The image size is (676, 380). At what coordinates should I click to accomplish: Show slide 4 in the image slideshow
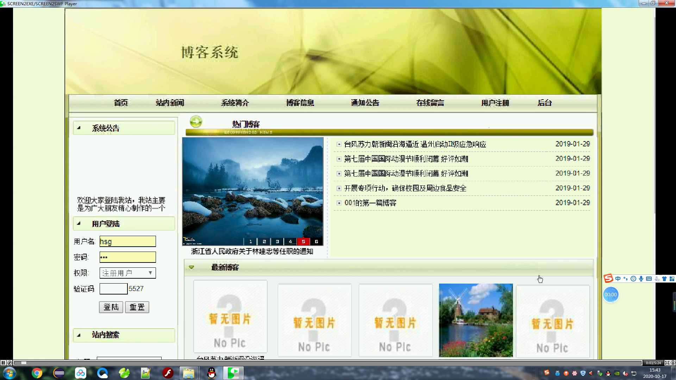[x=290, y=241]
